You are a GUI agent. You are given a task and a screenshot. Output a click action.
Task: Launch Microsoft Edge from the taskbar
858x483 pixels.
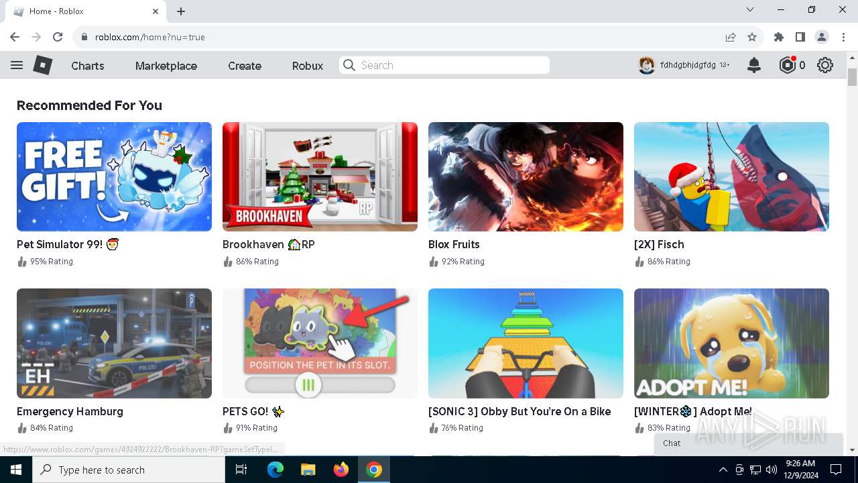(275, 470)
